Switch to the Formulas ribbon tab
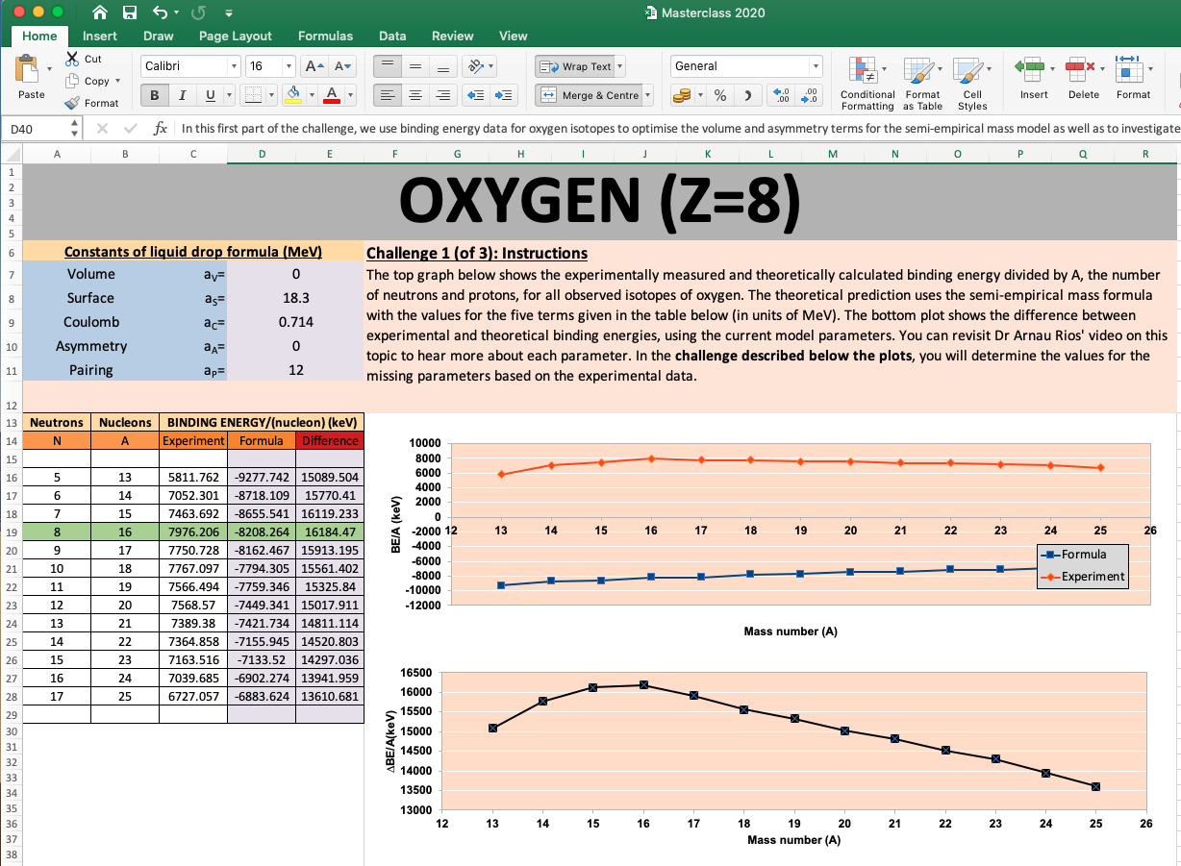Image resolution: width=1181 pixels, height=866 pixels. pos(325,36)
